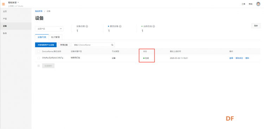Click the 2020-03-02 11:10:21 timestamp

pos(179,58)
